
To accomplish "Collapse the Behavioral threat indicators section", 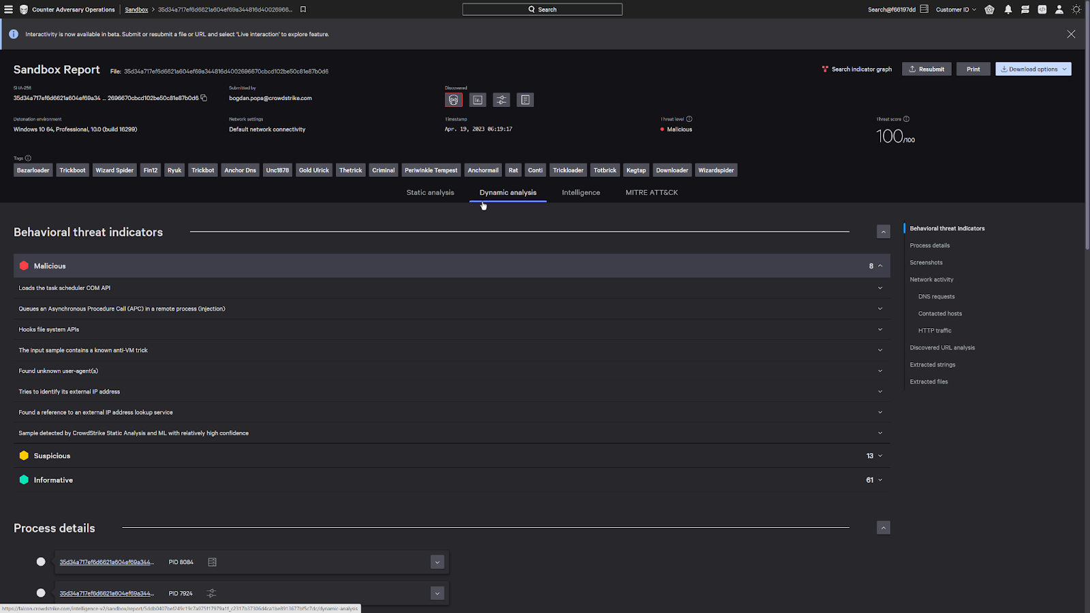I will pos(883,232).
